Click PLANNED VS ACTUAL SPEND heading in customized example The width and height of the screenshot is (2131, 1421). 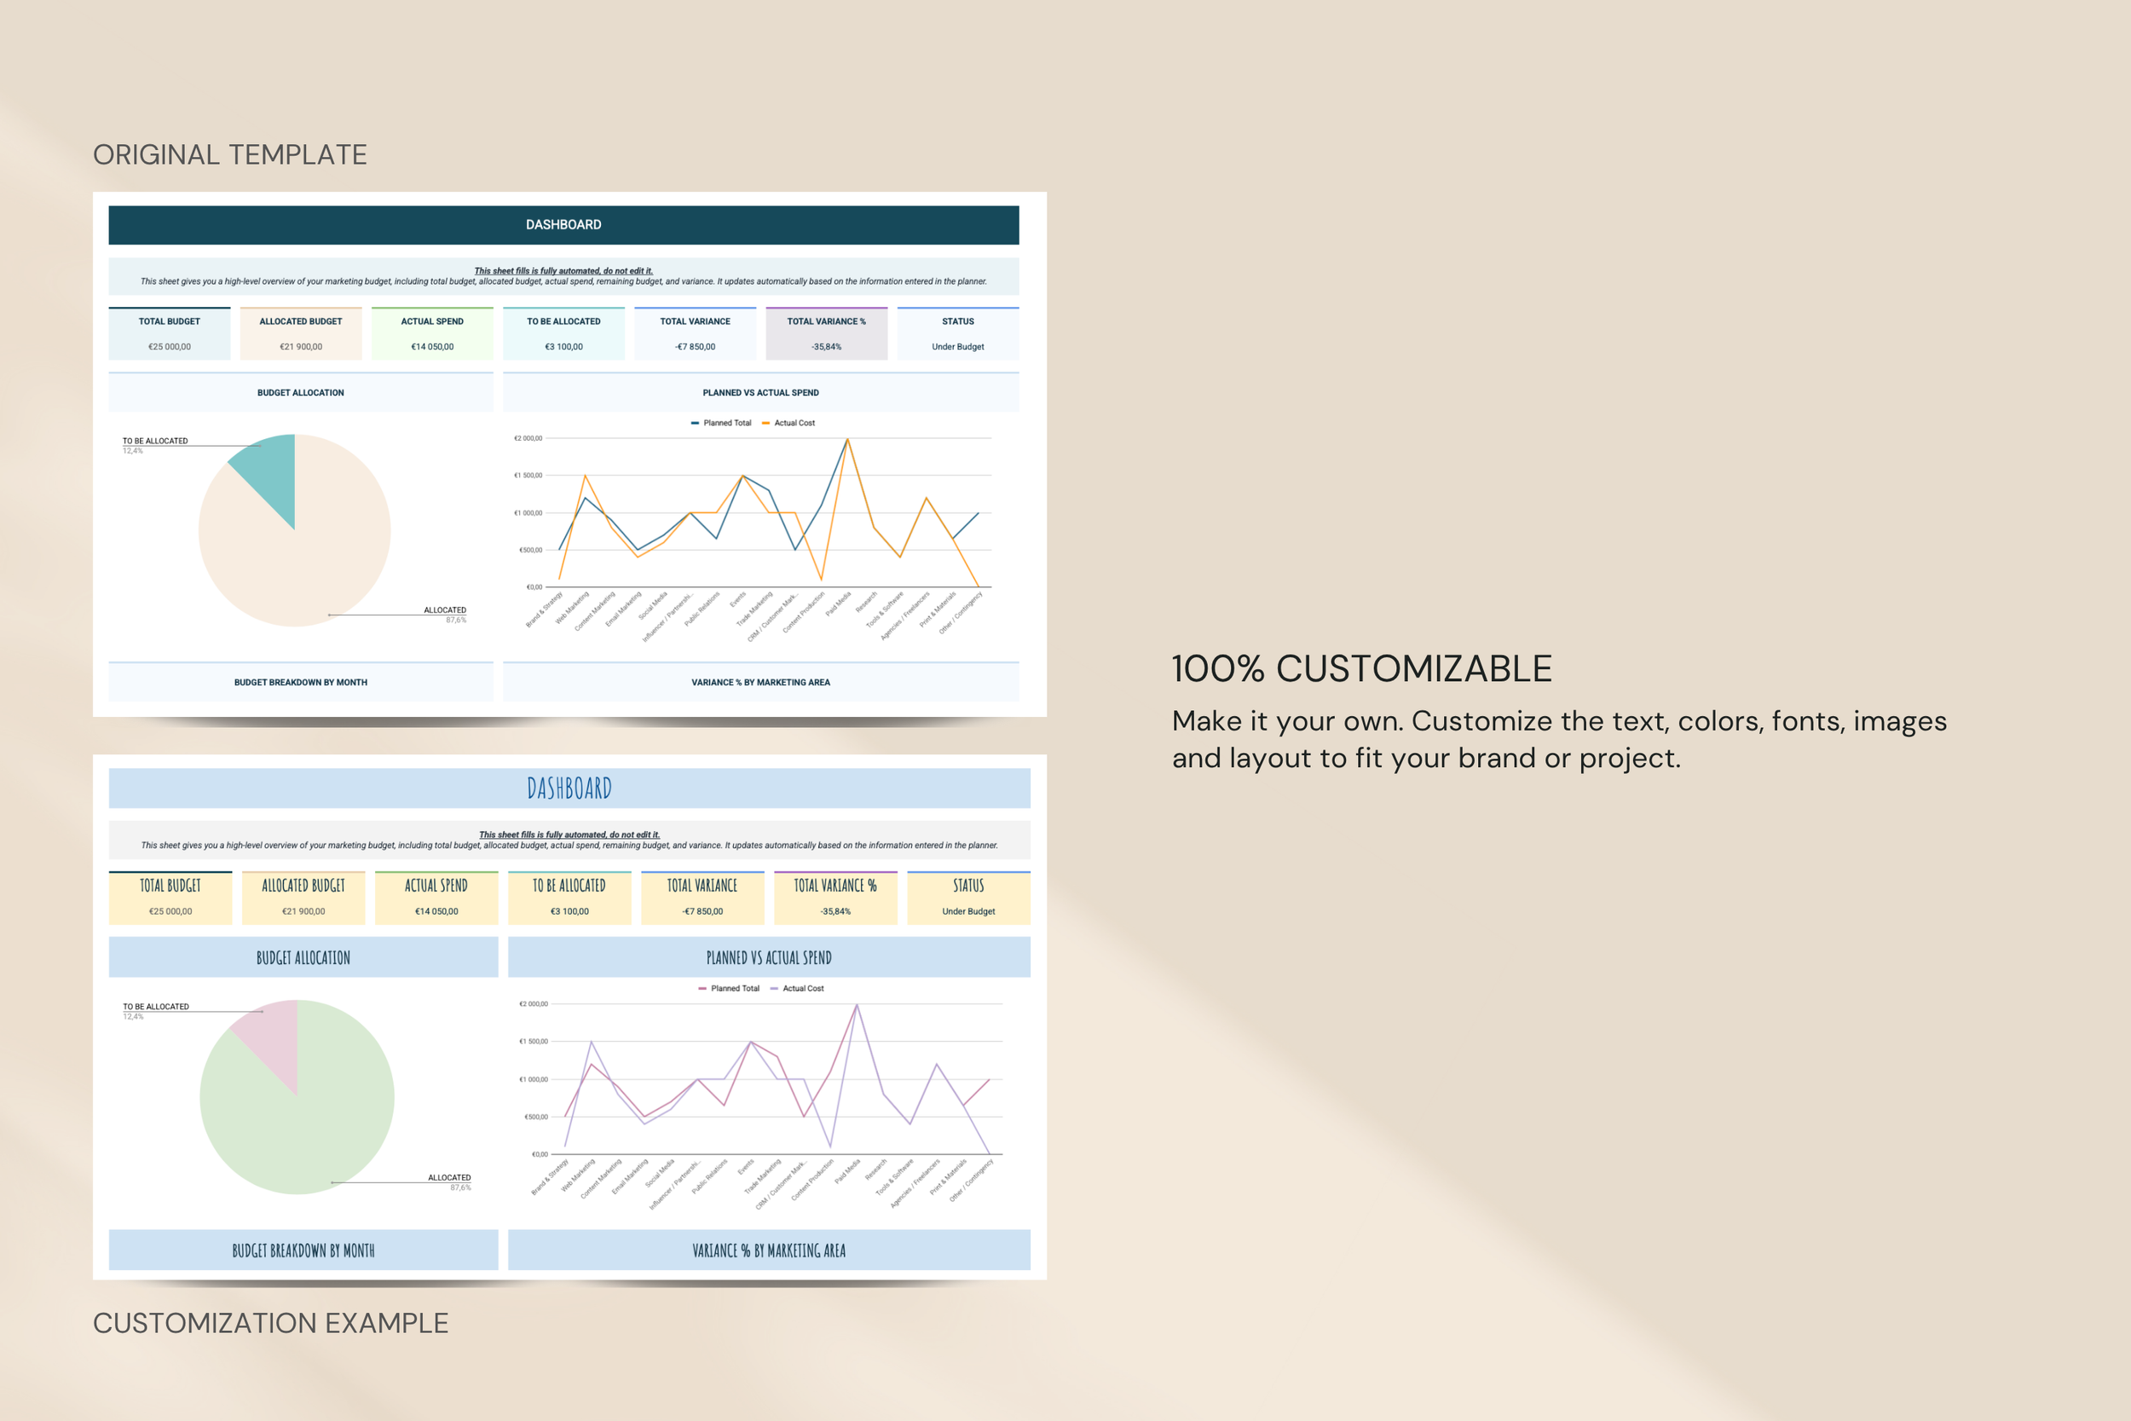coord(769,958)
